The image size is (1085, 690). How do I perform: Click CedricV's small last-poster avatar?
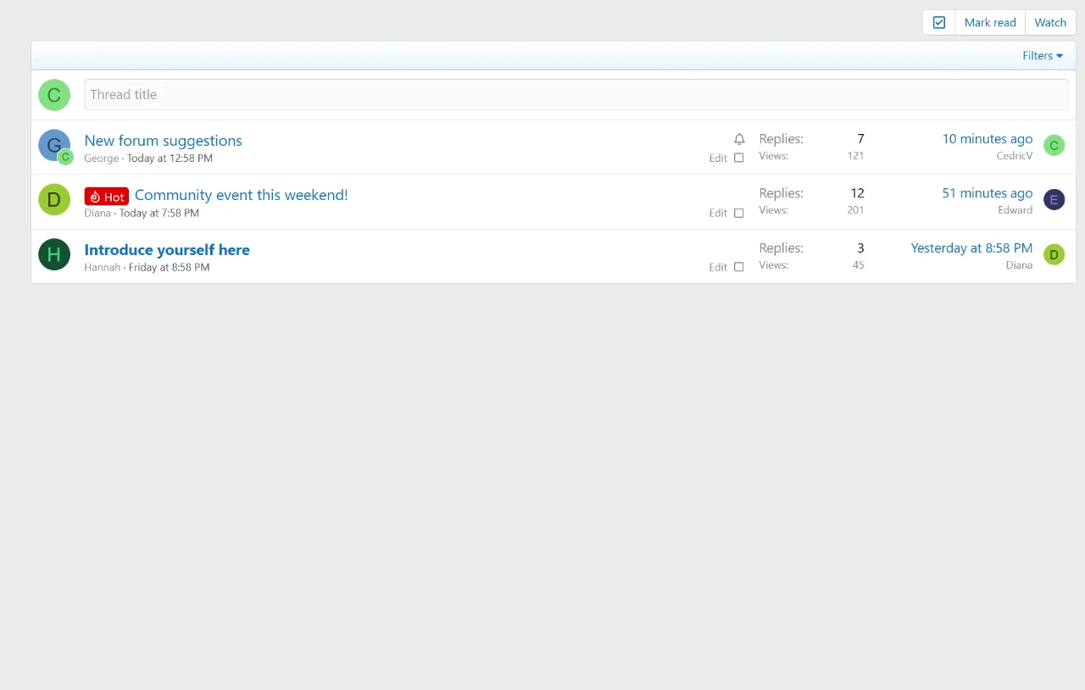pyautogui.click(x=1054, y=146)
